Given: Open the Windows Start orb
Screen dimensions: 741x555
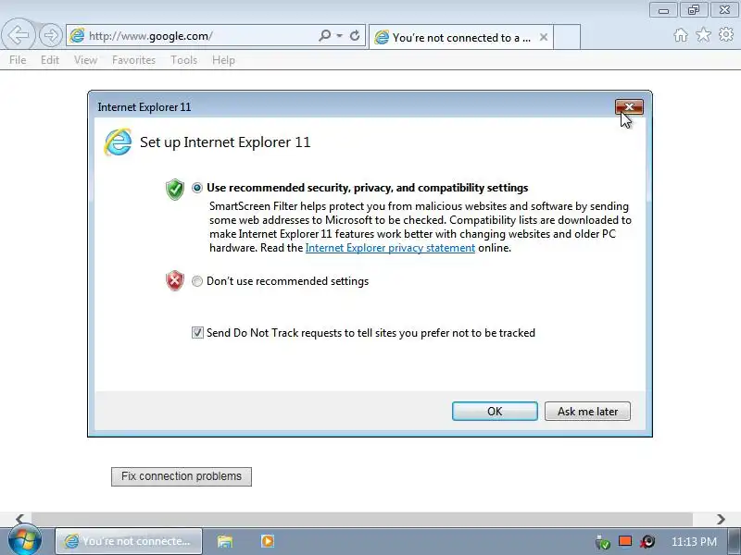Looking at the screenshot, I should [25, 539].
